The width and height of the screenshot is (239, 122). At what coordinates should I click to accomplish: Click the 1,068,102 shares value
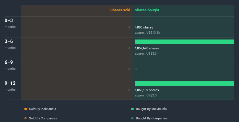147,90
